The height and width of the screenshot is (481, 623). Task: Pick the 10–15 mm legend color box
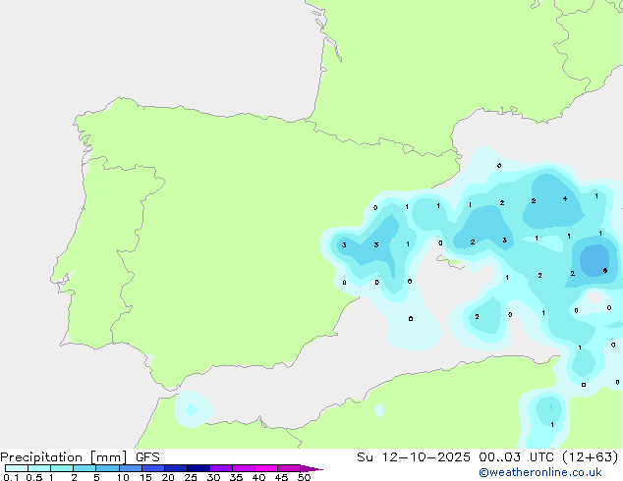[130, 468]
